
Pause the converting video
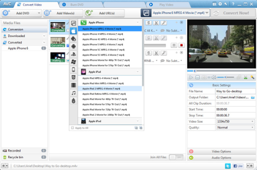click(174, 45)
